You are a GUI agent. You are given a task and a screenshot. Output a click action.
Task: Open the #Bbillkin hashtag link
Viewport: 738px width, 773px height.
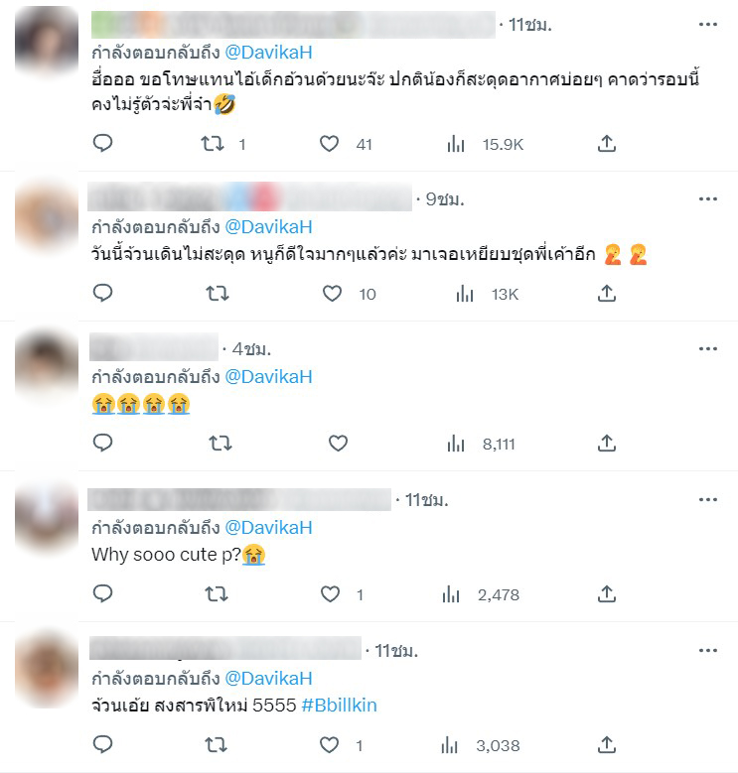coord(340,705)
